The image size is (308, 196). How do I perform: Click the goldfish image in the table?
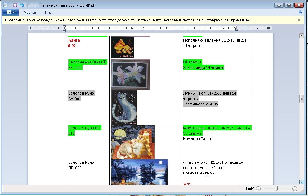(123, 48)
